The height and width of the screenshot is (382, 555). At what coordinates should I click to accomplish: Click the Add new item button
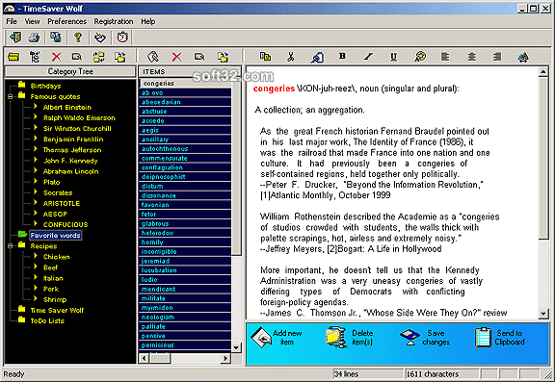(277, 338)
